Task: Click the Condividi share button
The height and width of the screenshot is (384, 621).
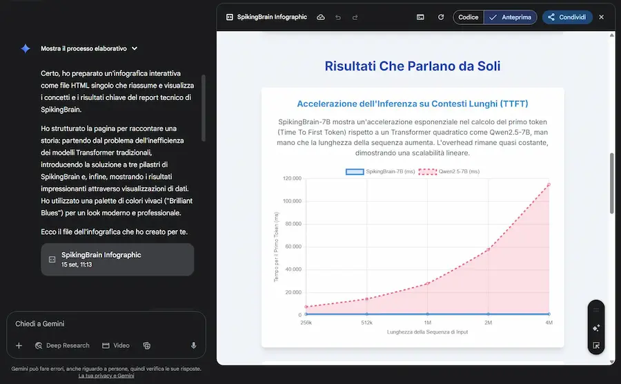Action: coord(566,17)
